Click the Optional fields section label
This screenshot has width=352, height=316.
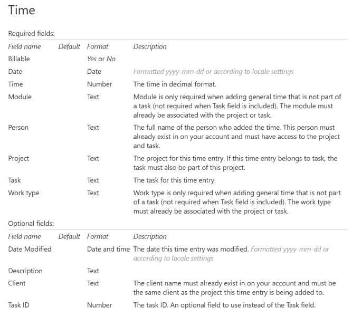(28, 223)
